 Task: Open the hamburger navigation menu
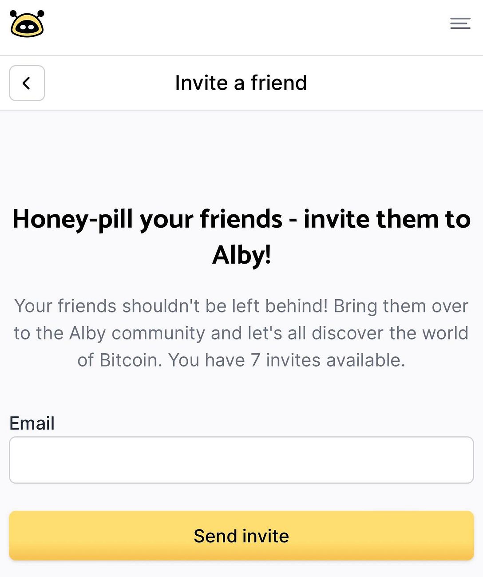(460, 23)
